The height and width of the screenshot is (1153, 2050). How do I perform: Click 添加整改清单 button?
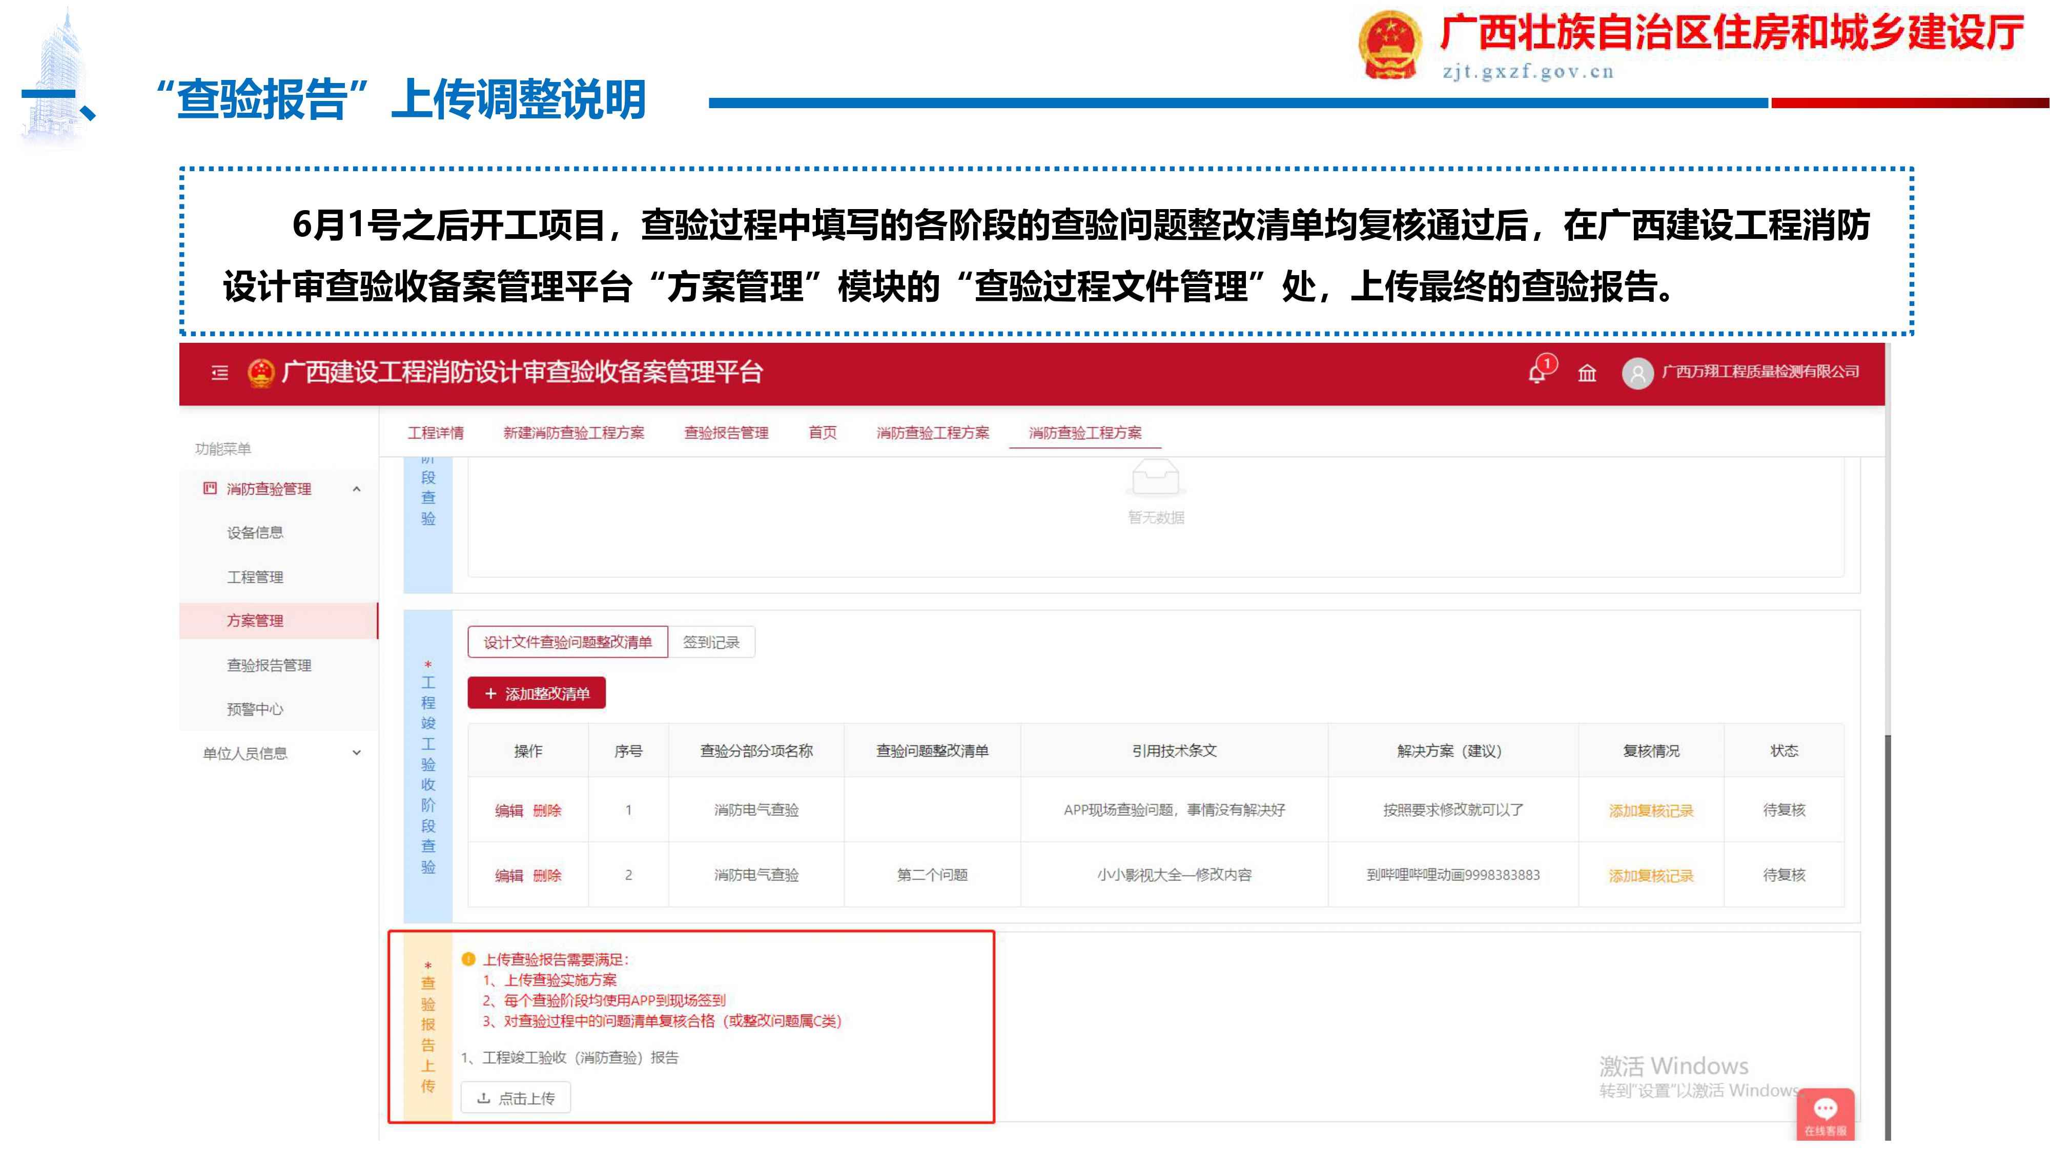(537, 693)
